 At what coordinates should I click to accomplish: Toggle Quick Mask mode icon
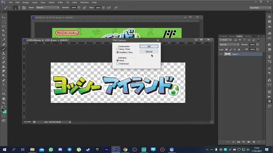point(3,116)
